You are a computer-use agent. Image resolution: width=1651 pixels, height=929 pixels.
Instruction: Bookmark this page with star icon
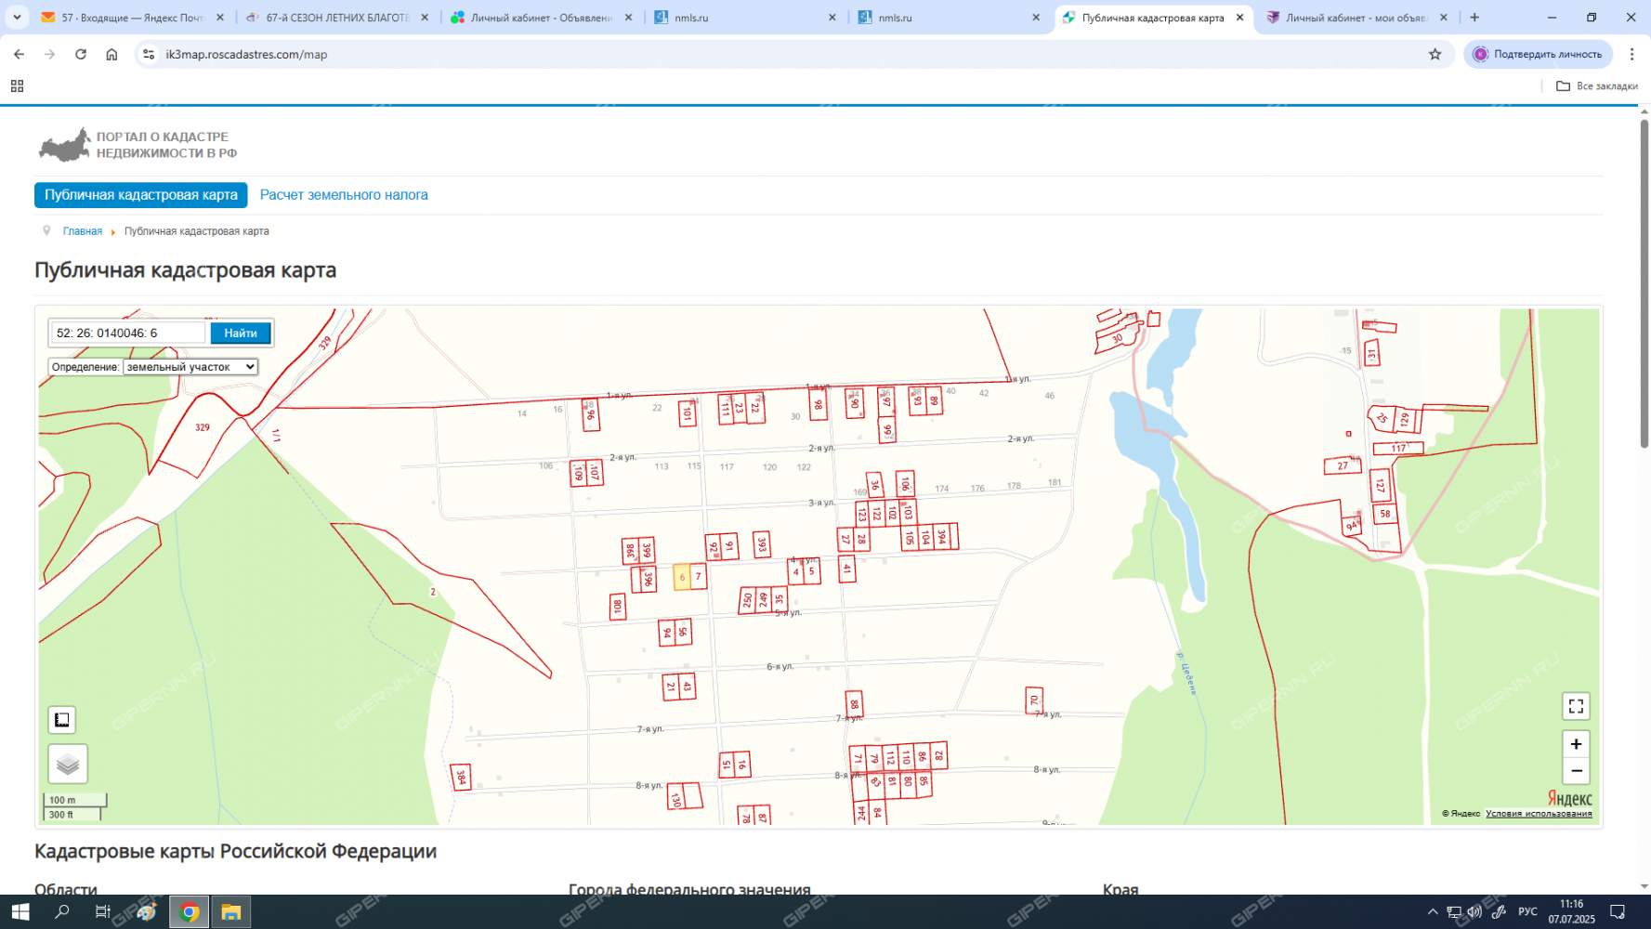[1435, 54]
